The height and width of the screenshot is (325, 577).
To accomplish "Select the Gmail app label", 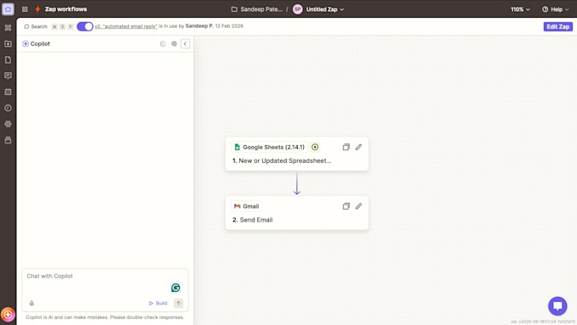I will click(x=247, y=206).
